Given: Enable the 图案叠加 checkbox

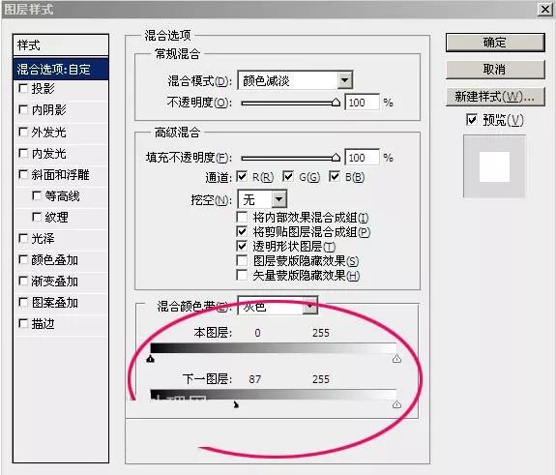Looking at the screenshot, I should (x=23, y=302).
